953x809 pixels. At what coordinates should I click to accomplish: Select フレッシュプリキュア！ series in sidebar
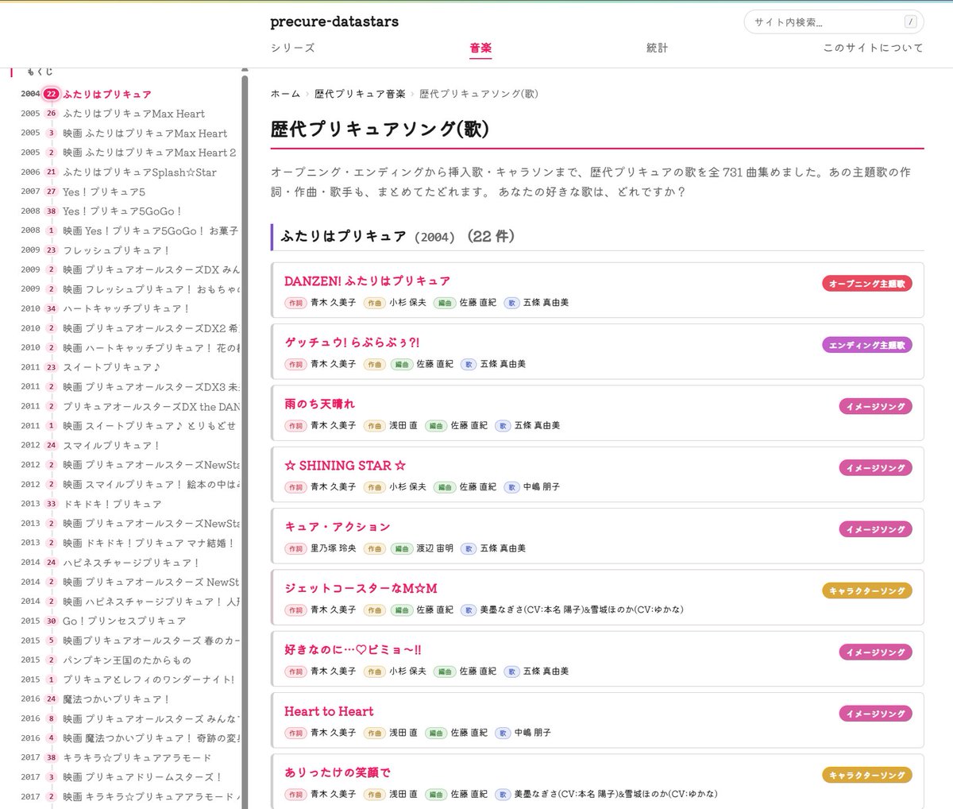(116, 250)
